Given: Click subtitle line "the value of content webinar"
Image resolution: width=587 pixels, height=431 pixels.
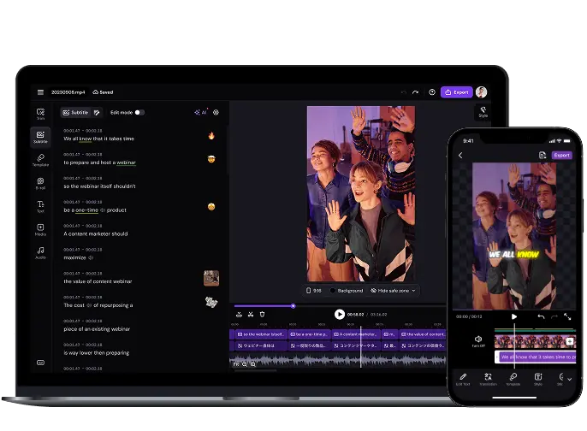Looking at the screenshot, I should 98,281.
